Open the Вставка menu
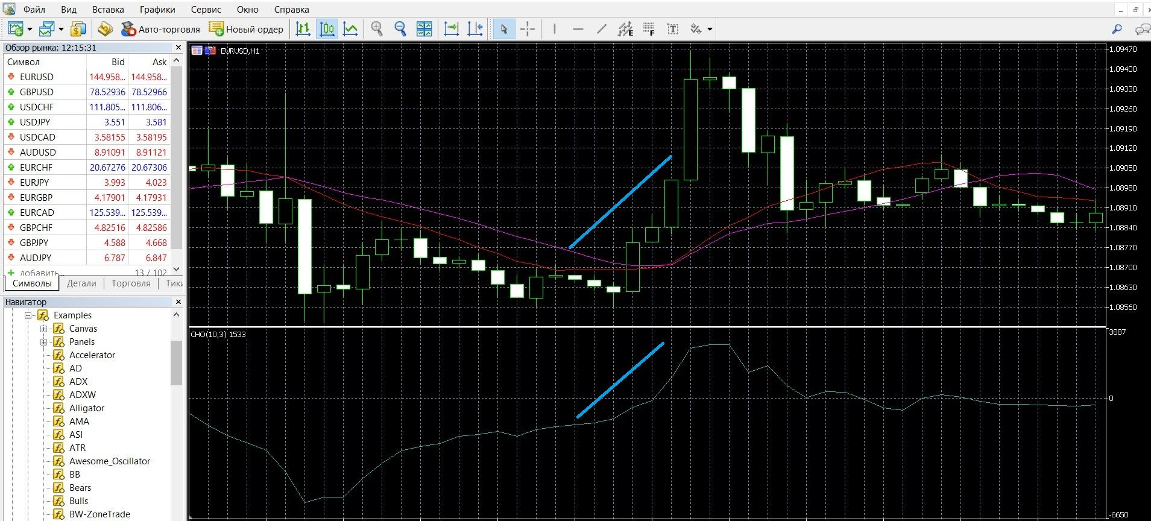1151x521 pixels. pos(108,9)
